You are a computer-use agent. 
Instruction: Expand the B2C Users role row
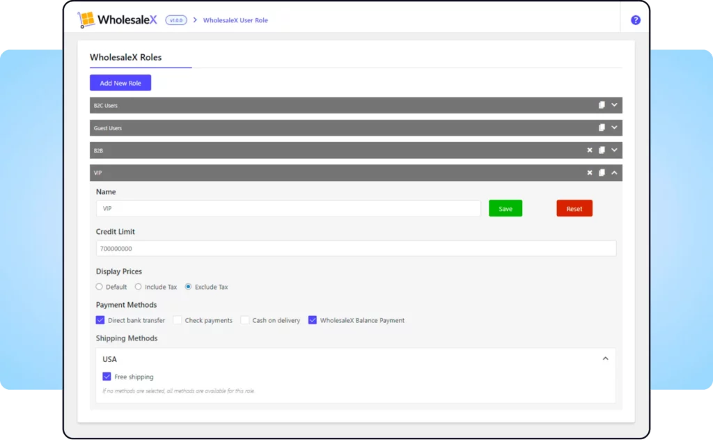614,105
